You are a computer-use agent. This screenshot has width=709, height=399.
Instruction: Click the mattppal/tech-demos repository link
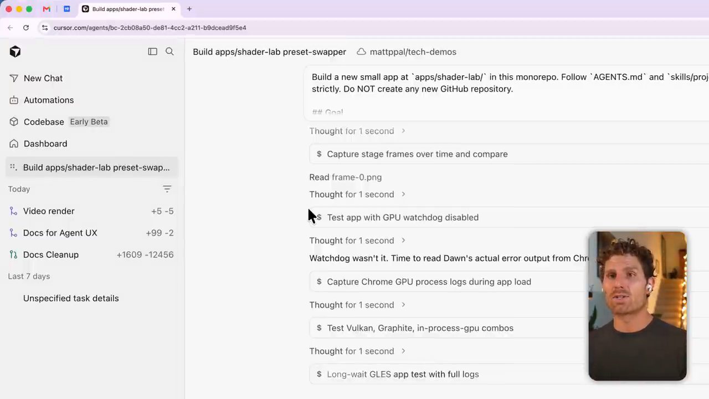tap(413, 52)
